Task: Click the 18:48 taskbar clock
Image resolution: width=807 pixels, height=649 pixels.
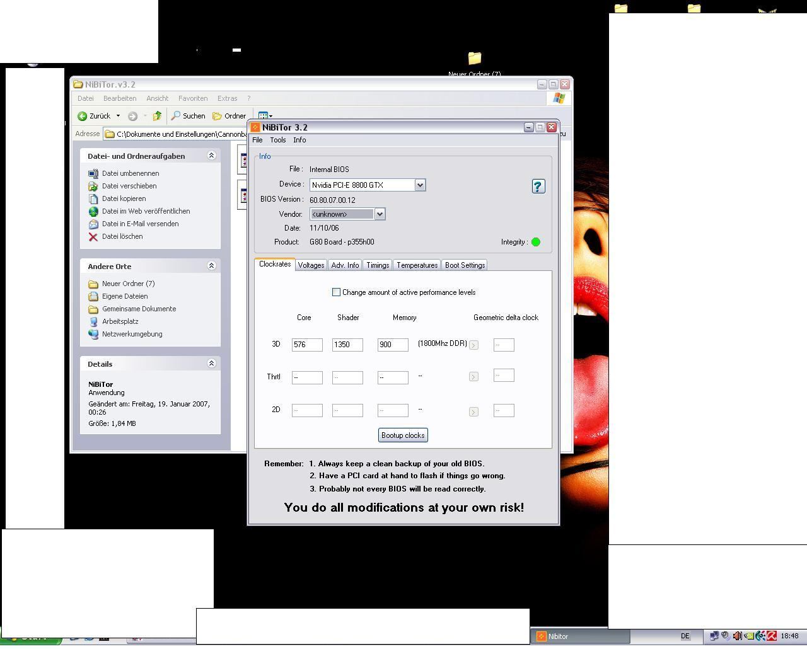Action: (x=789, y=636)
